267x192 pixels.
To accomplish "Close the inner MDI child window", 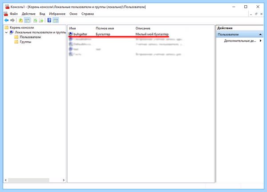I will click(261, 14).
